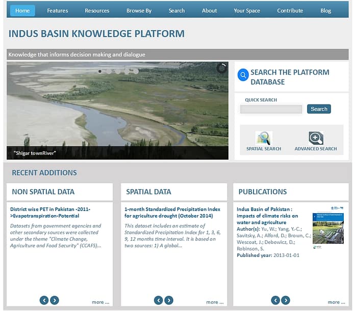Click the magnifier icon beside Search the Platform Database

click(x=243, y=75)
